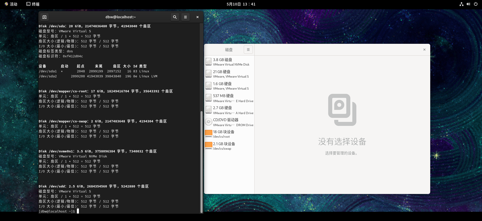Click the 磁盘 title in Disks header

tap(229, 50)
